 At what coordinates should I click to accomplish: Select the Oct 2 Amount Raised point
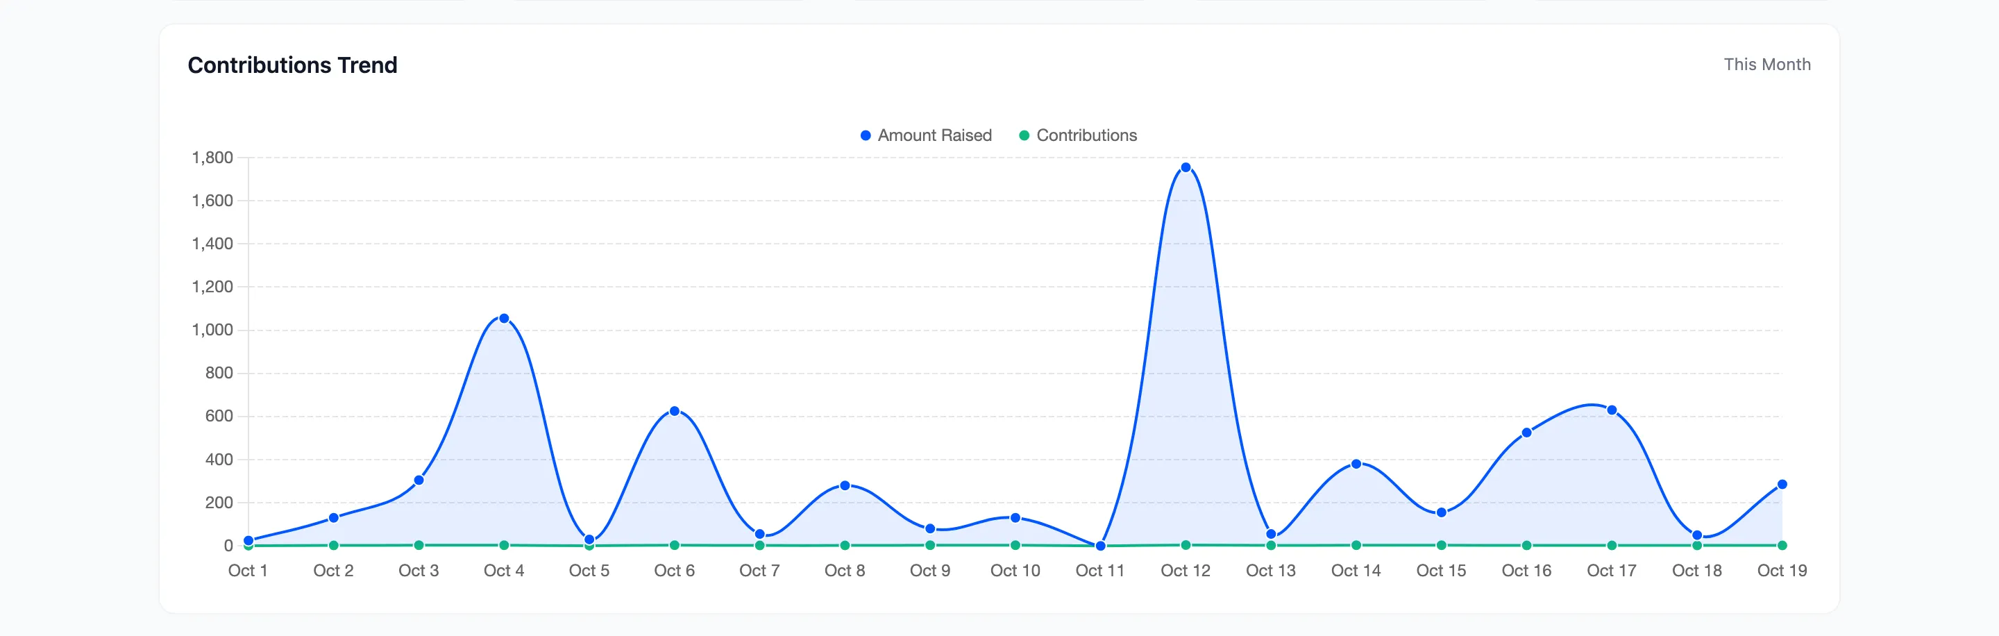(x=334, y=518)
